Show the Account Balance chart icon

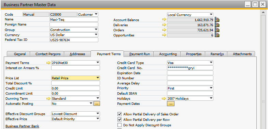[217, 20]
